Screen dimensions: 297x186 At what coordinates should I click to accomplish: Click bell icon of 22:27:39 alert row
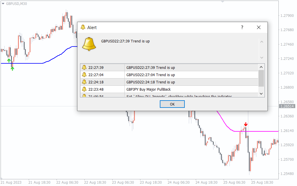84,67
